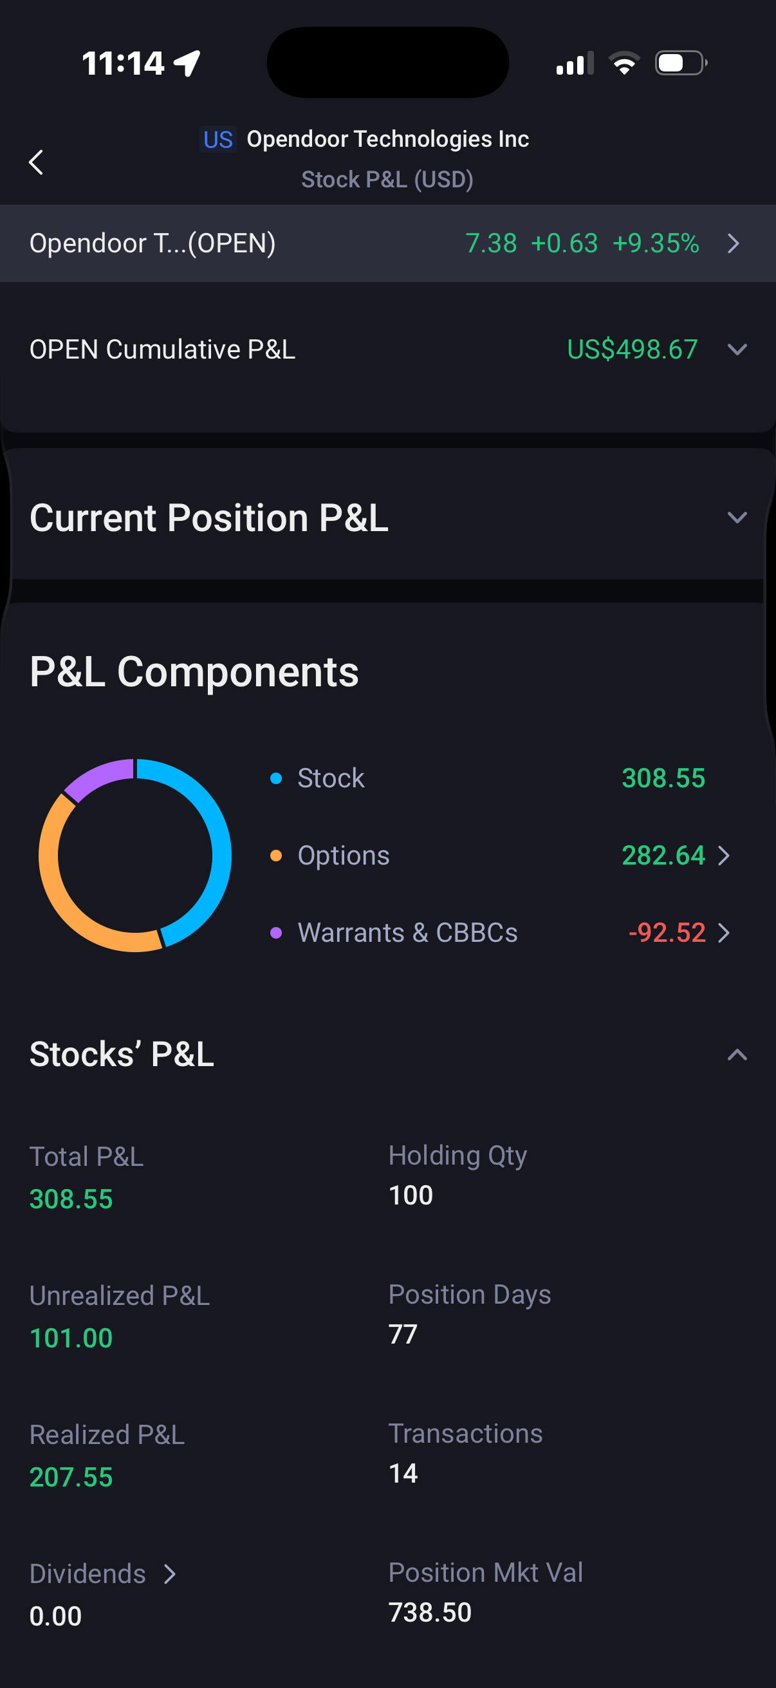Expand Current Position P&L section

737,518
